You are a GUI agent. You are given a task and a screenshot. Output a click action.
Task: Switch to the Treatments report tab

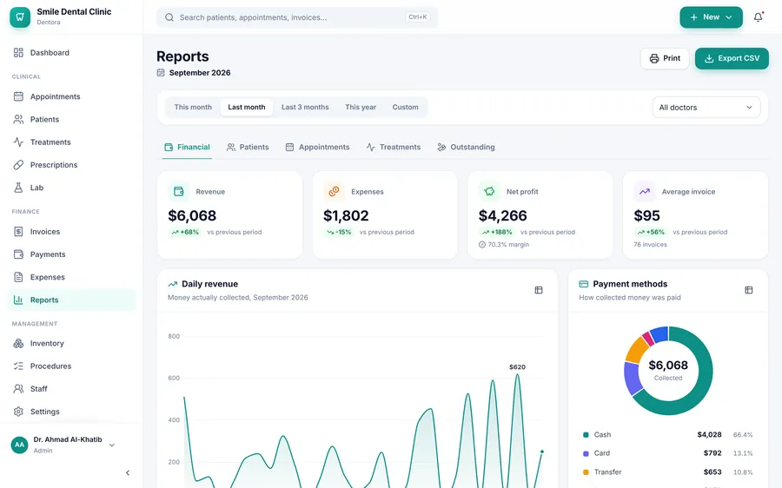click(x=394, y=148)
